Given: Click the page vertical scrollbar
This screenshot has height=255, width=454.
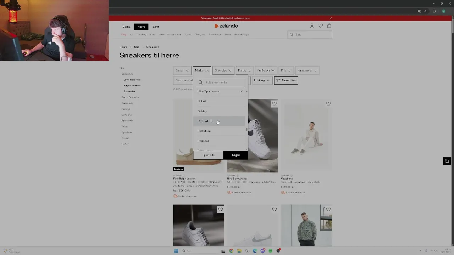Looking at the screenshot, I should (452, 27).
